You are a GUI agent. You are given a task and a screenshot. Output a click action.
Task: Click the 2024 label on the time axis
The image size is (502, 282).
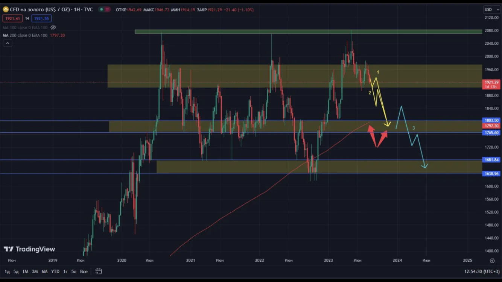[397, 260]
